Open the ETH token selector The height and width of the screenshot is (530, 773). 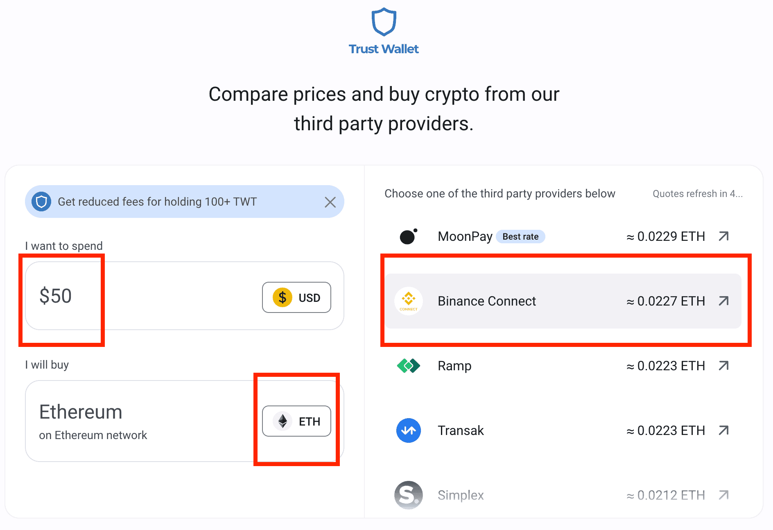point(296,421)
